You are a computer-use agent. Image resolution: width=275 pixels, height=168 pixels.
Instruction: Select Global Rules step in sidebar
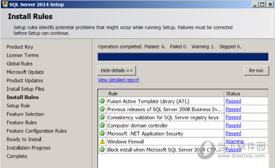pyautogui.click(x=20, y=64)
